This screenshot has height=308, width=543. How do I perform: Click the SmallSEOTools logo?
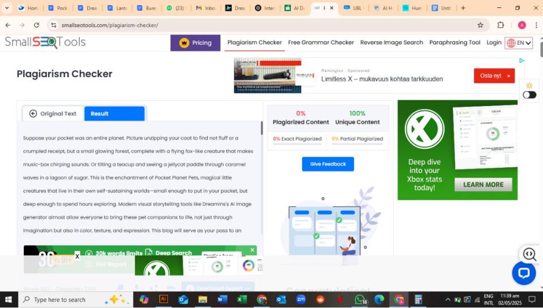click(45, 43)
